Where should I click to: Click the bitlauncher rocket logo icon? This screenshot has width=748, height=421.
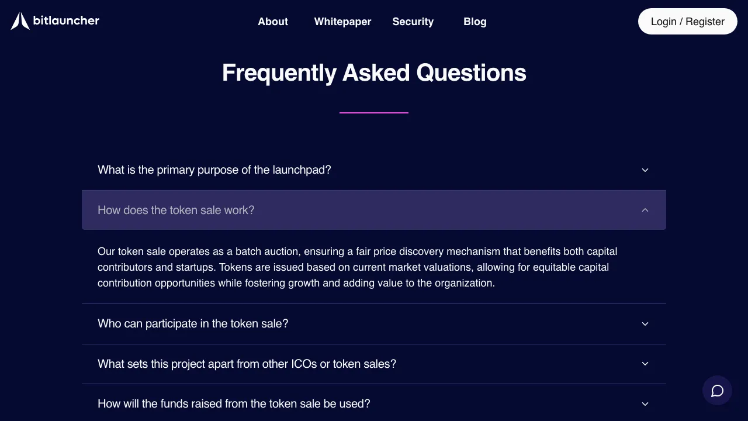(x=20, y=21)
